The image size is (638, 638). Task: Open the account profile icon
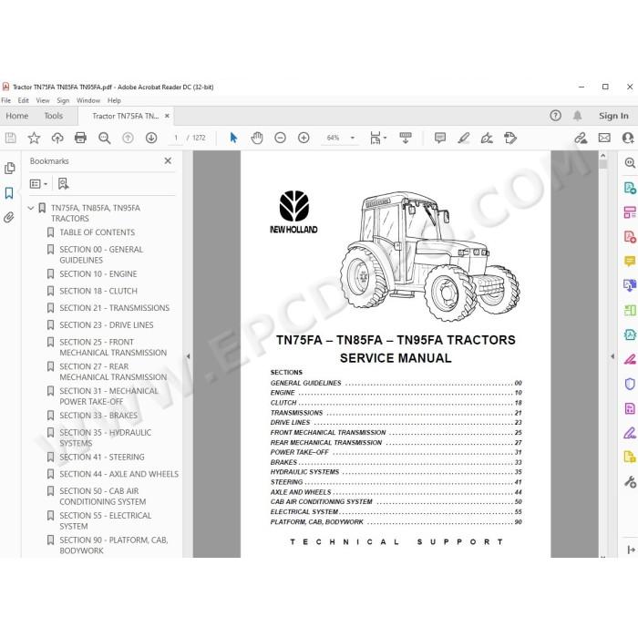pyautogui.click(x=628, y=138)
